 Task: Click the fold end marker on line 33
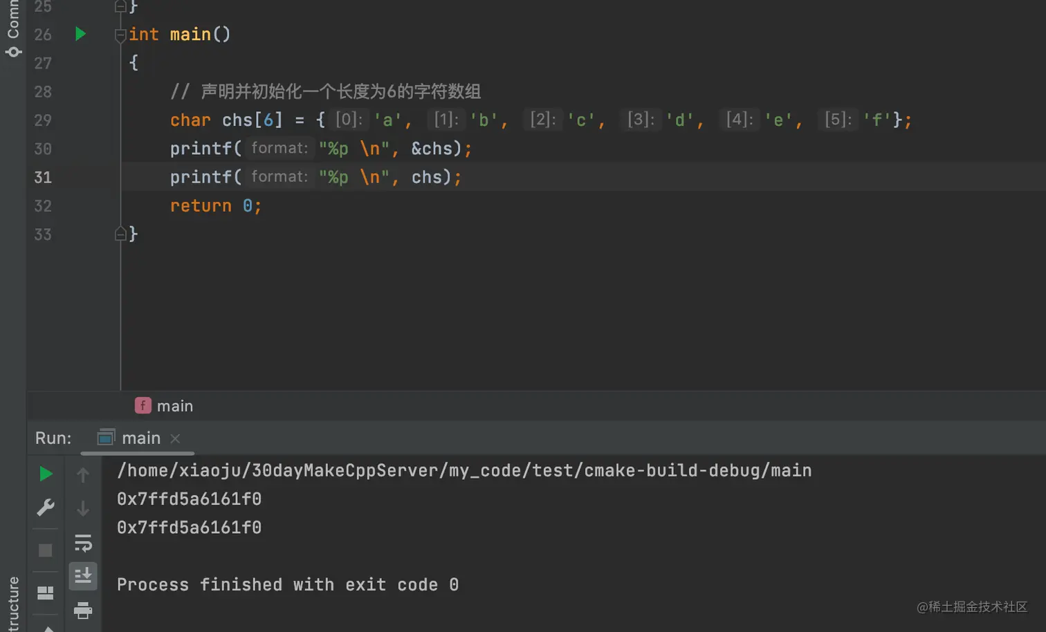120,234
